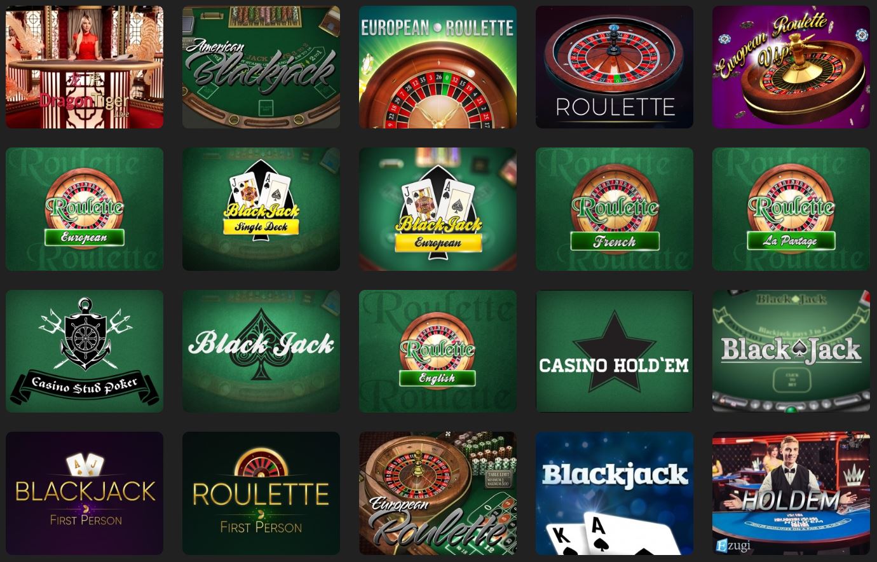The height and width of the screenshot is (562, 877).
Task: Start the Casino Stud Poker game
Action: 85,352
